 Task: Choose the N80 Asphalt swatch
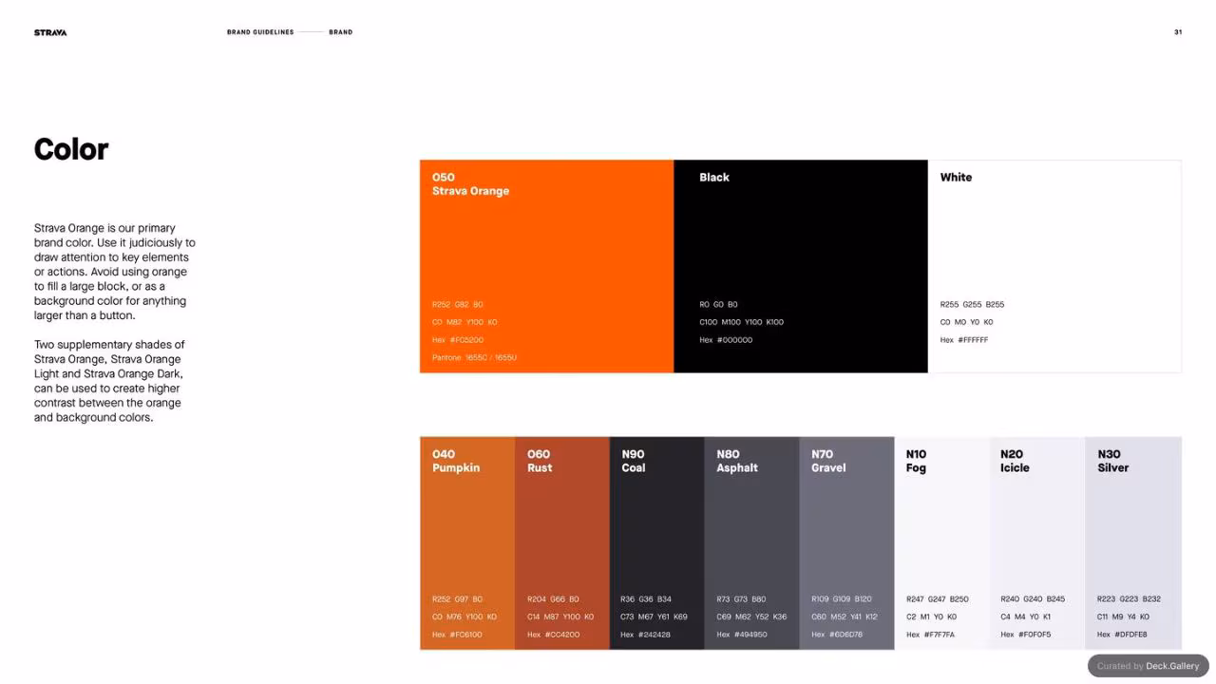click(x=752, y=543)
